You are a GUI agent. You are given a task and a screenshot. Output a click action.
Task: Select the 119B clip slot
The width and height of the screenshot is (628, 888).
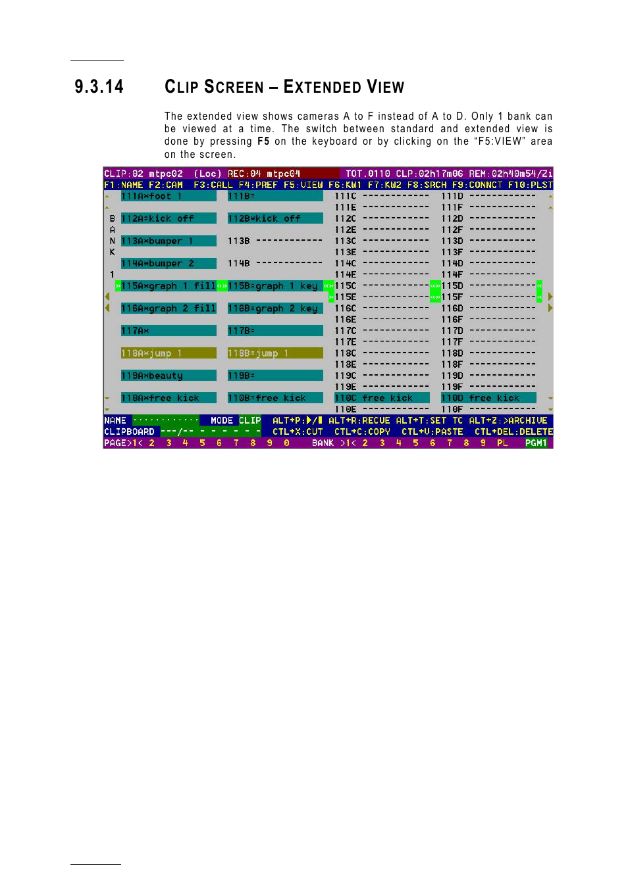coord(275,376)
